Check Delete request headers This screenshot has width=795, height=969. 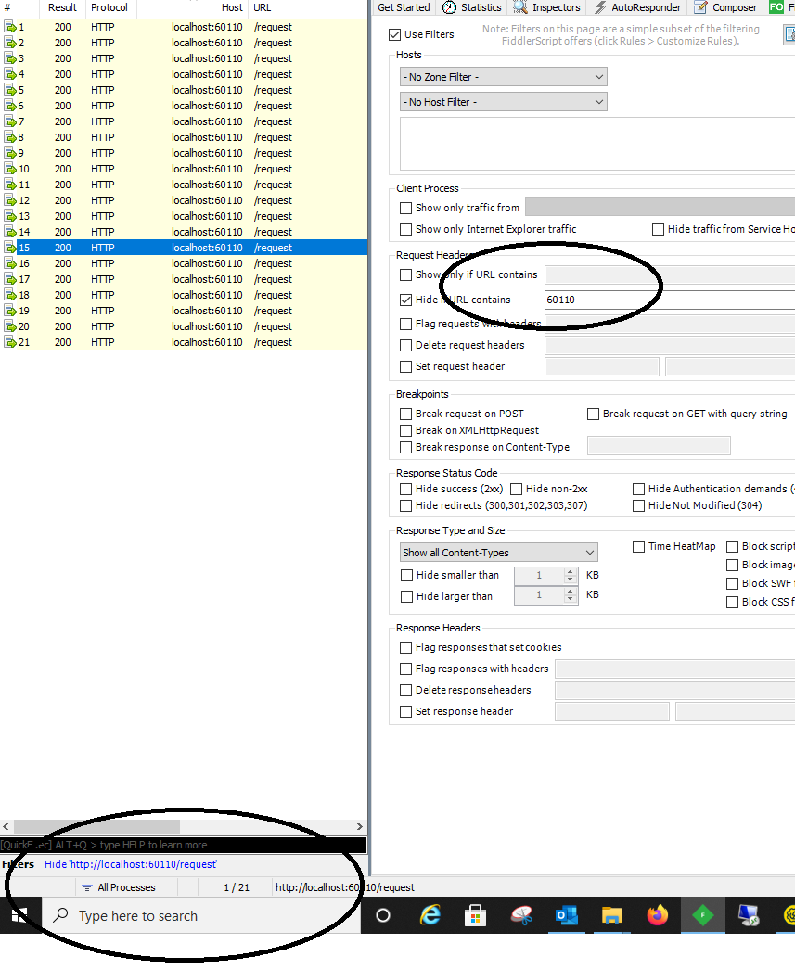405,346
